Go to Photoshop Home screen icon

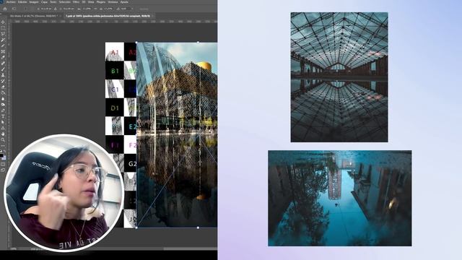pyautogui.click(x=5, y=9)
